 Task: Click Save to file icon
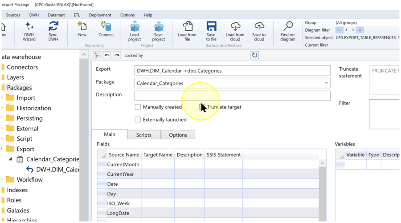(211, 32)
